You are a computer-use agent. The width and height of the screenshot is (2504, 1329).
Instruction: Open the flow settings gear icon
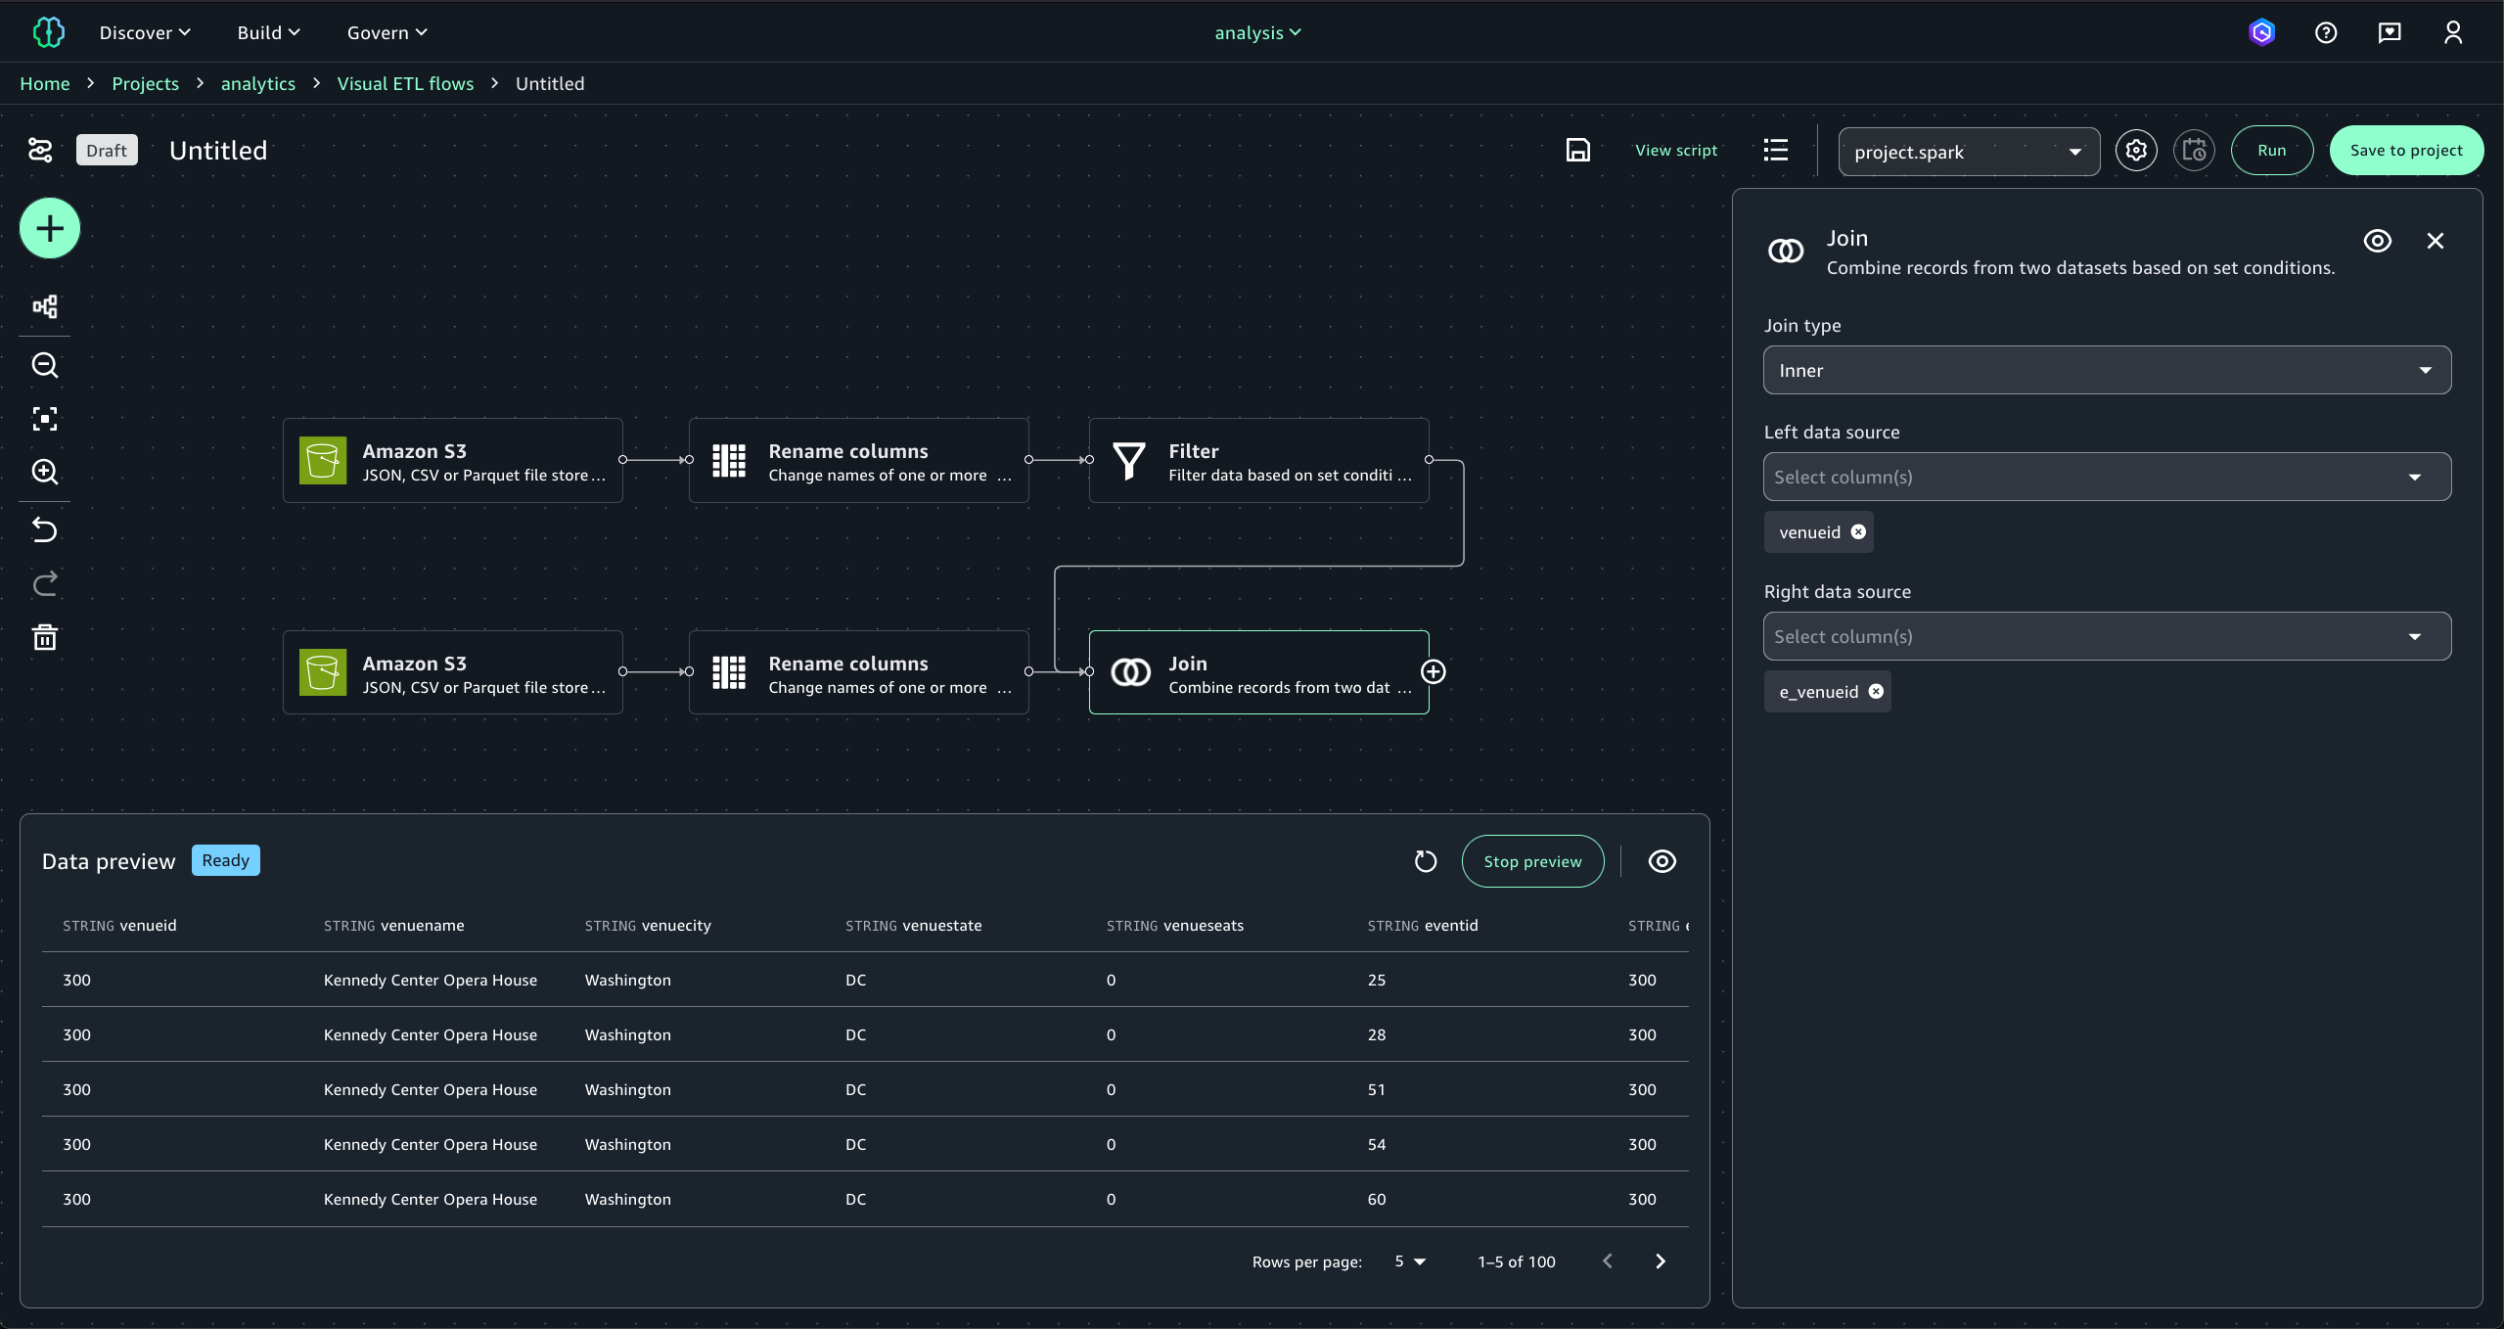point(2136,151)
